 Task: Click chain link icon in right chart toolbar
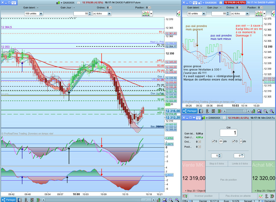point(207,111)
